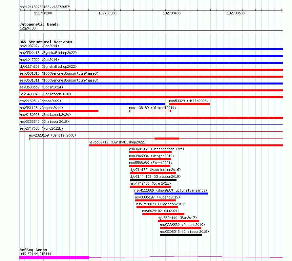Click ruler position 132730200
Image resolution: width=292 pixels, height=261 pixels.
click(43, 13)
